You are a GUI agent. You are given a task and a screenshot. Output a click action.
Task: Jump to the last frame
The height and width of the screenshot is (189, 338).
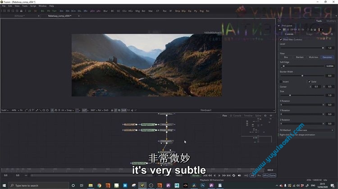click(228, 176)
